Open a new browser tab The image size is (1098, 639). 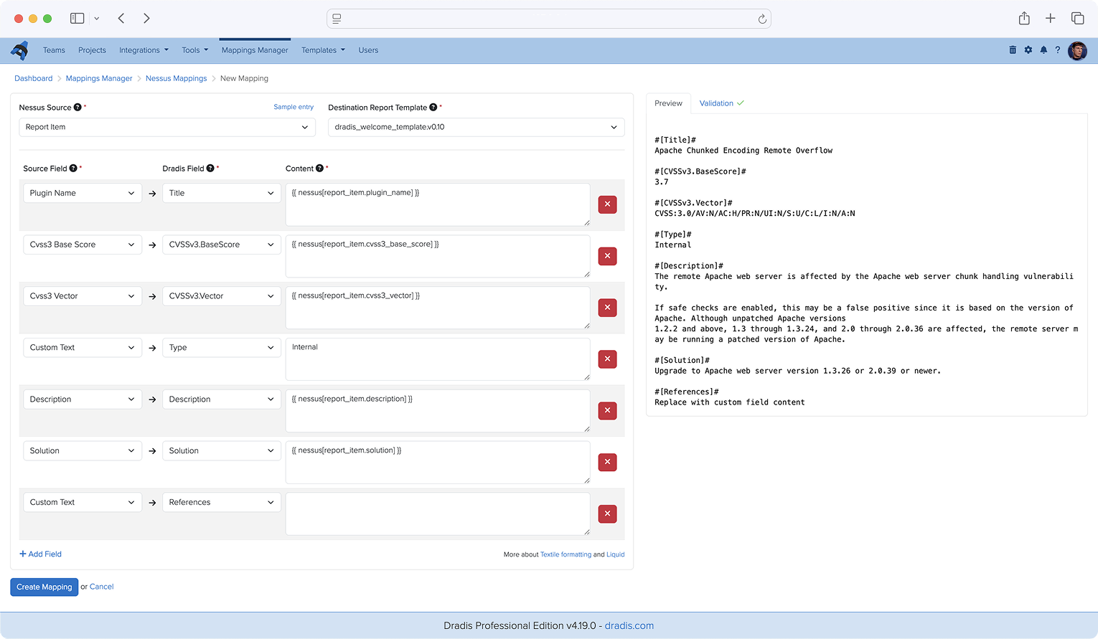(x=1051, y=19)
